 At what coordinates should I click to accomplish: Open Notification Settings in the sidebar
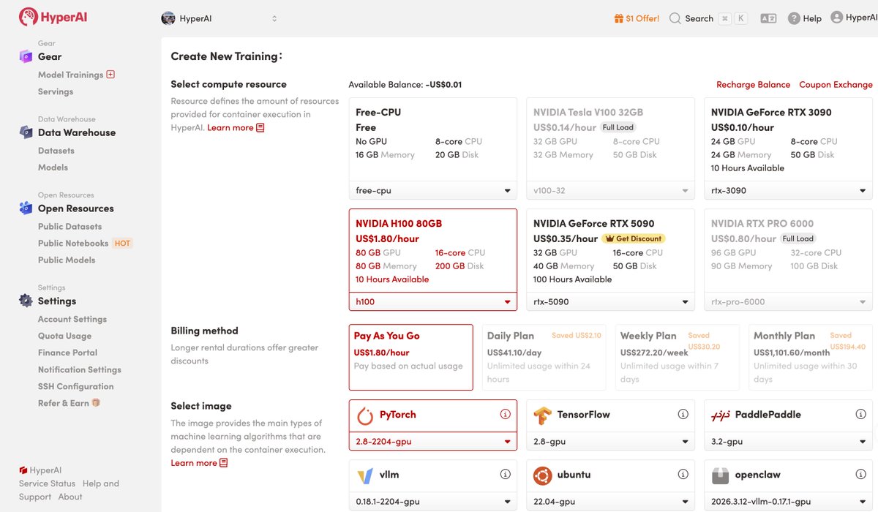[80, 369]
